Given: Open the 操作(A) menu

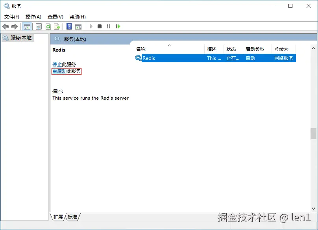Looking at the screenshot, I should [33, 17].
